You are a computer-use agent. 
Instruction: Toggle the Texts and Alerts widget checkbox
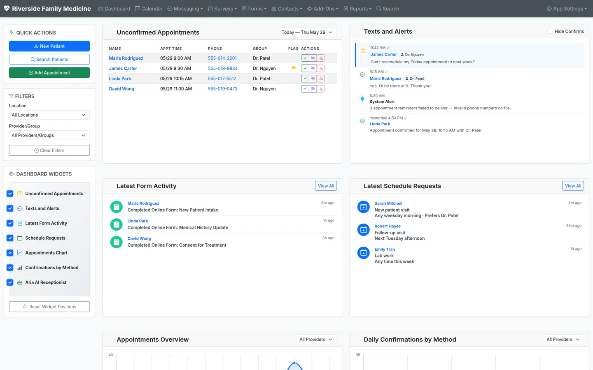click(x=10, y=208)
